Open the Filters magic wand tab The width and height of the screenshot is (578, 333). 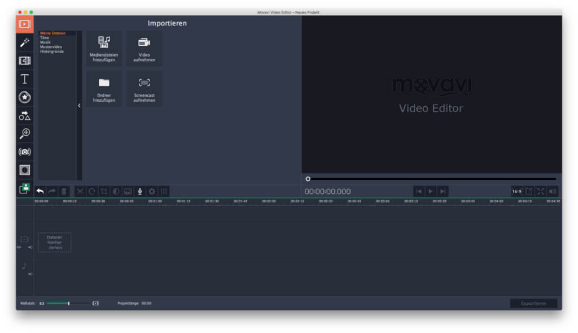click(x=25, y=42)
